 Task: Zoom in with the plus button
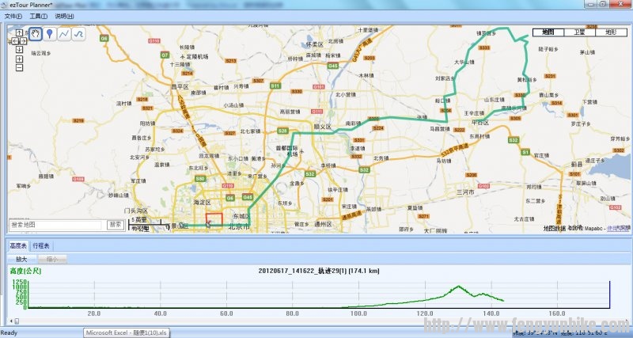pos(19,58)
